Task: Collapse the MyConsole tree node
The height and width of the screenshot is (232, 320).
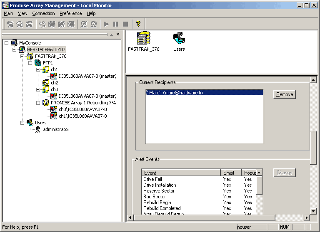Action: [7, 43]
